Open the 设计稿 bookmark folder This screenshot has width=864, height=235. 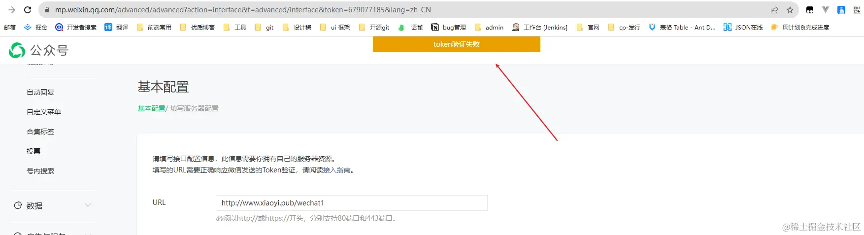tap(297, 28)
